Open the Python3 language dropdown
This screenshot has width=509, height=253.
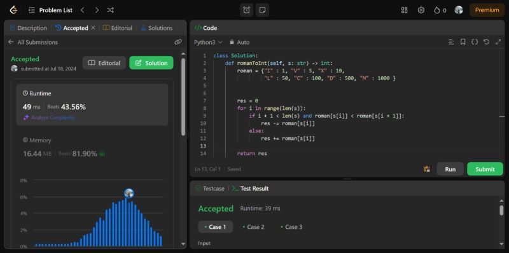[x=209, y=42]
